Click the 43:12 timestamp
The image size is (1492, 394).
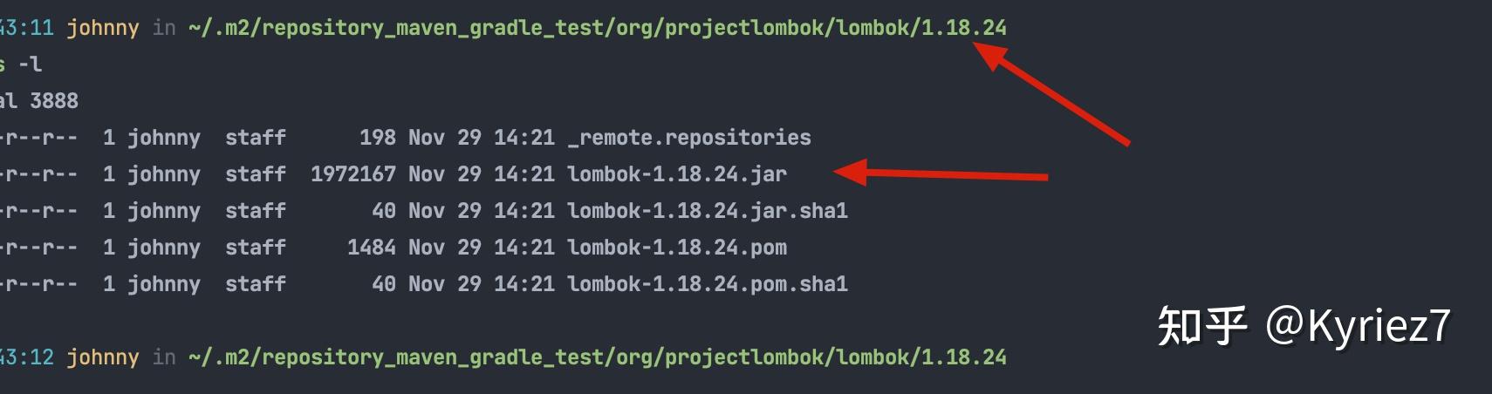[x=26, y=357]
